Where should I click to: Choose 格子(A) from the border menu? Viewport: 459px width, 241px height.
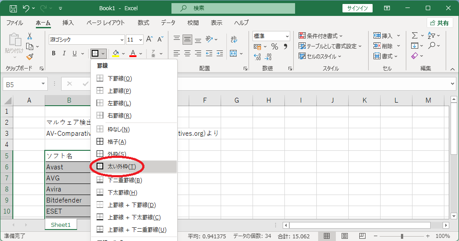point(134,142)
